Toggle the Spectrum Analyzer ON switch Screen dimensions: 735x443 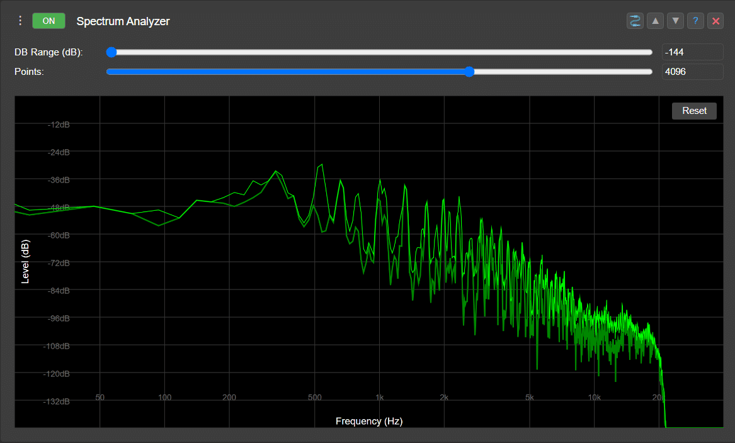click(48, 21)
